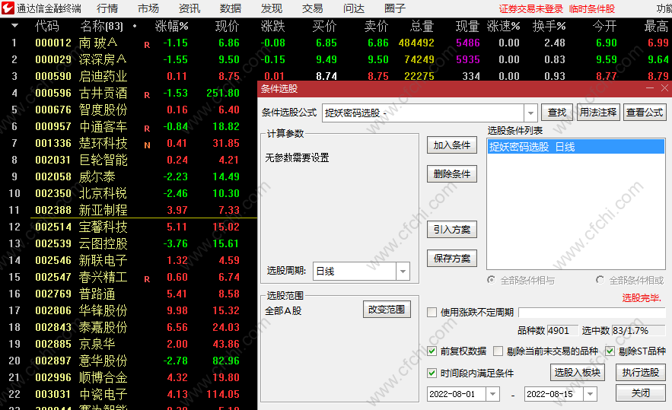Screen dimensions: 672x410
Task: Click the 保存方案 button
Action: coord(452,259)
